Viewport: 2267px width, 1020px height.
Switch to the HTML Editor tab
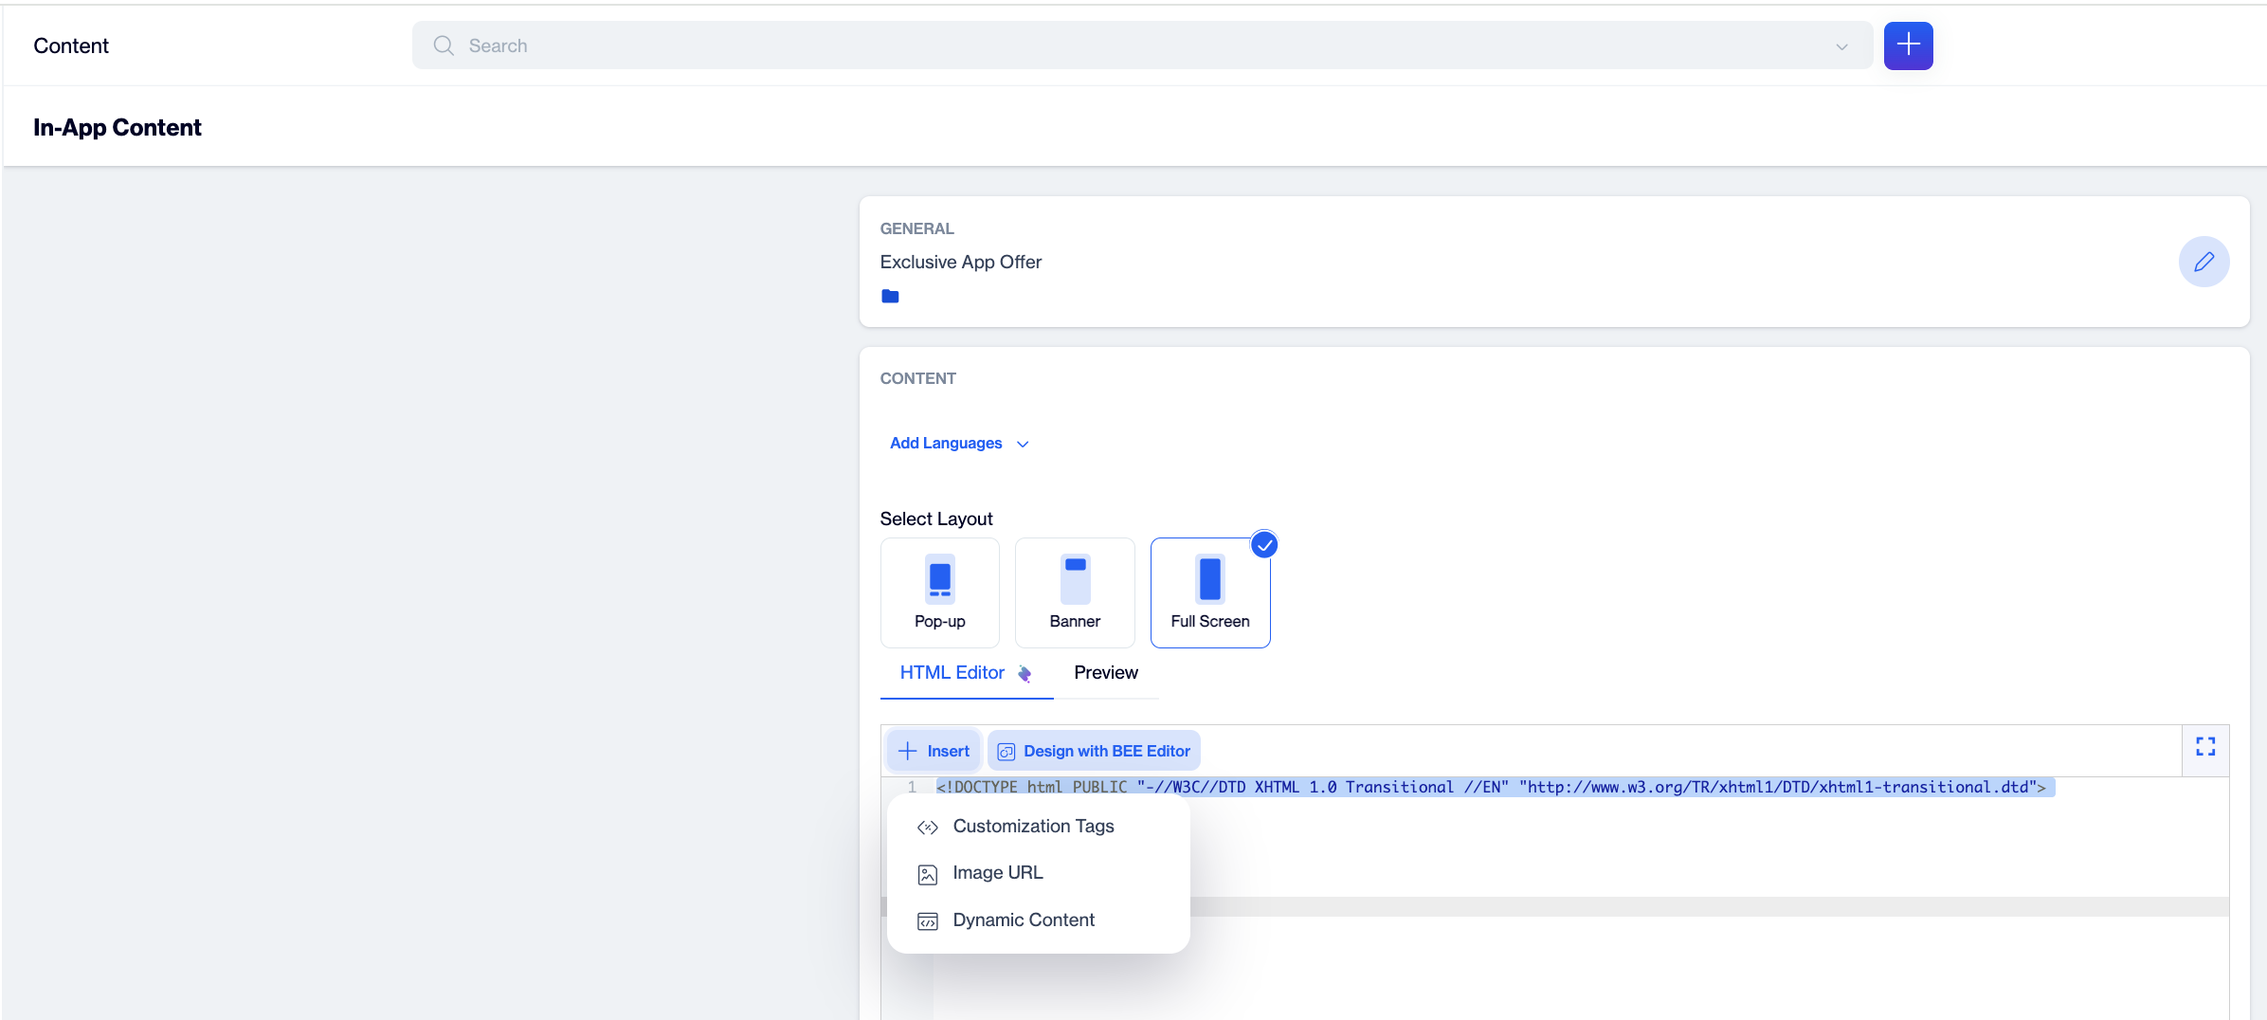pos(966,673)
